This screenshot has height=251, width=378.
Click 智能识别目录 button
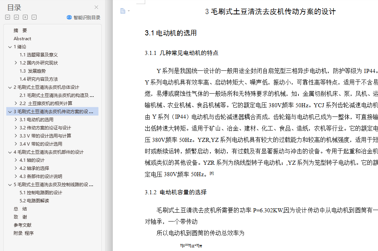(x=83, y=17)
